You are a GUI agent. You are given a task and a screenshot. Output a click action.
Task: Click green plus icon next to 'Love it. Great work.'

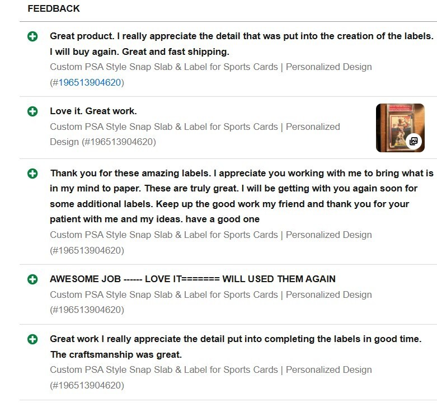pyautogui.click(x=32, y=111)
